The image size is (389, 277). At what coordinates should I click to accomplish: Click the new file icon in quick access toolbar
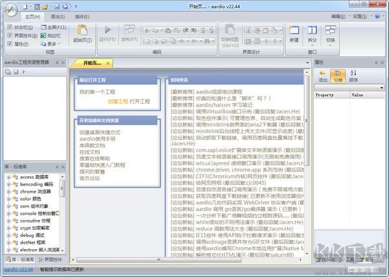(25, 6)
